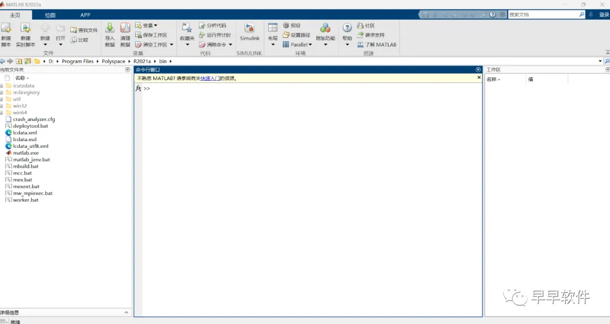Launch Simulink from the toolstrip
This screenshot has height=324, width=610.
(250, 32)
